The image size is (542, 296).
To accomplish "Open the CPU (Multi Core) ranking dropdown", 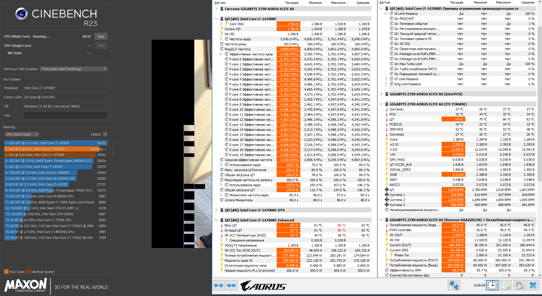I will (22, 134).
